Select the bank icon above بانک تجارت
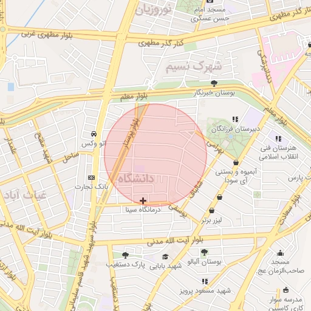 [x=91, y=177]
